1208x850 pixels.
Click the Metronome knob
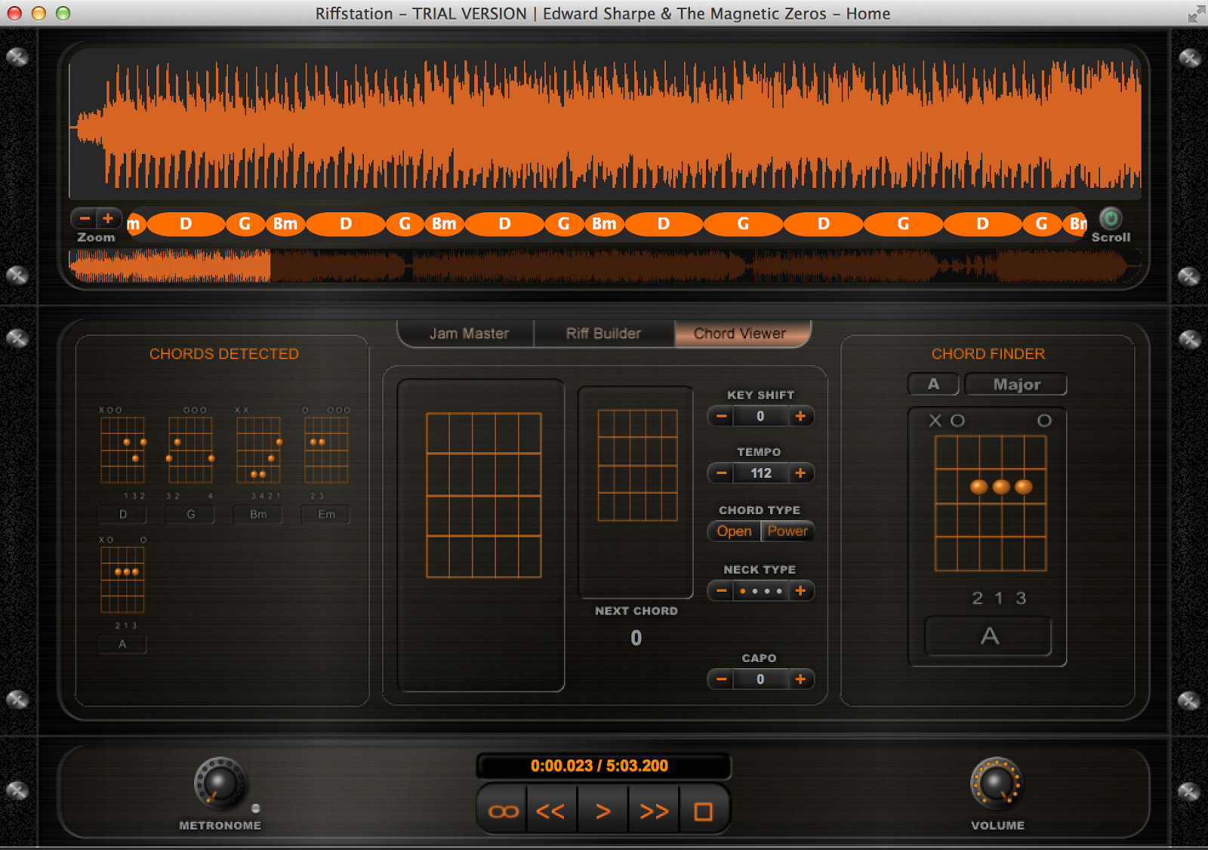(x=220, y=783)
